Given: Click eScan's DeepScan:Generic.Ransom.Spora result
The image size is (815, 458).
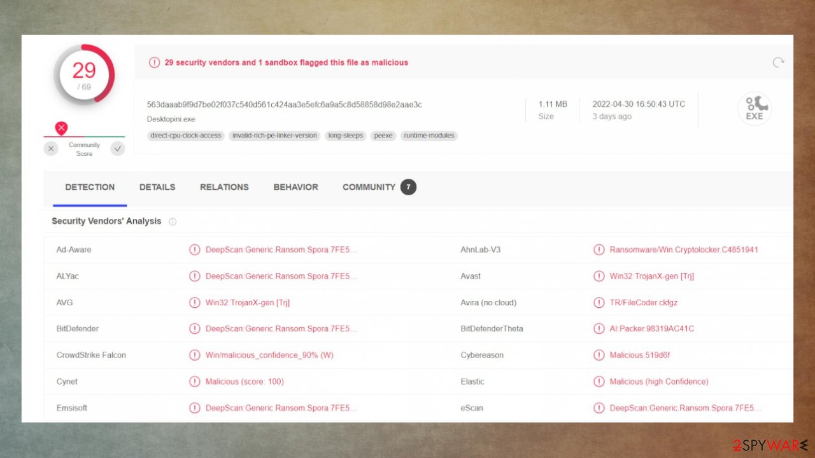Looking at the screenshot, I should click(685, 408).
